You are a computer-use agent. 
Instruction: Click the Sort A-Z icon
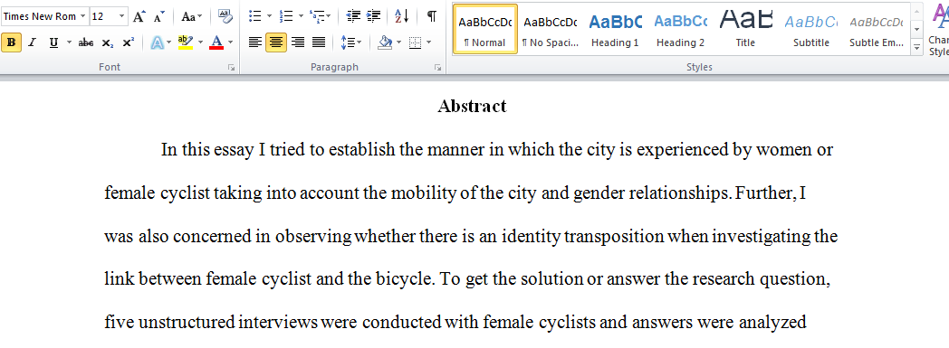[402, 17]
